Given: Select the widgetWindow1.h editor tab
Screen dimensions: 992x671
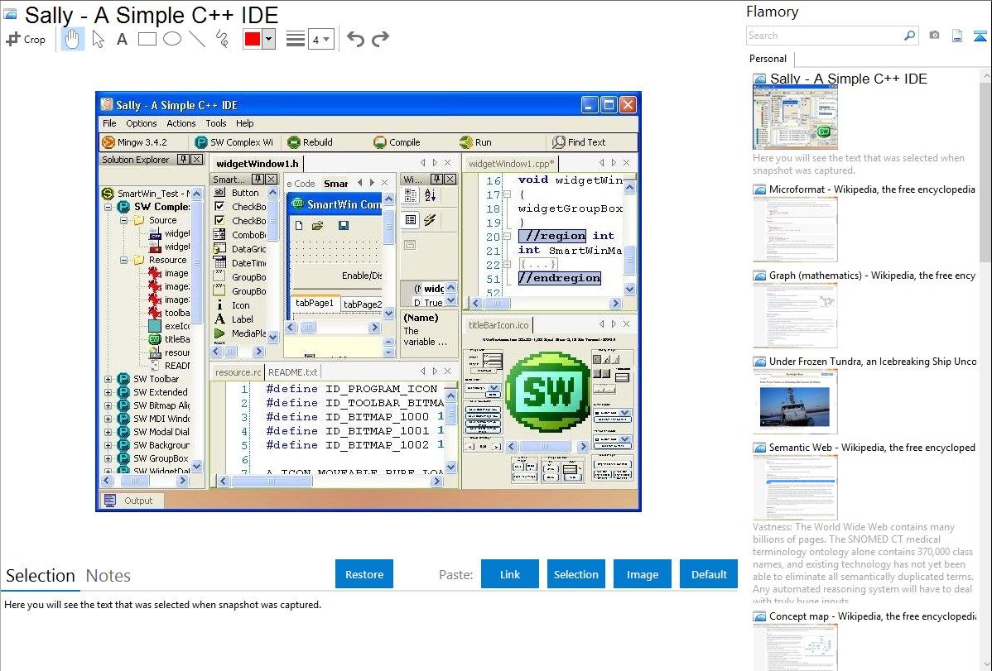Looking at the screenshot, I should (257, 164).
